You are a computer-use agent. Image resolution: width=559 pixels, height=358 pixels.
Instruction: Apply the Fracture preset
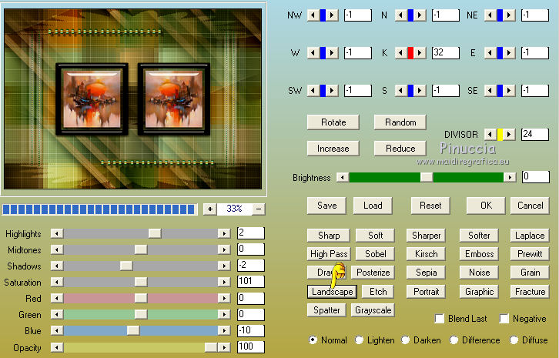point(530,292)
